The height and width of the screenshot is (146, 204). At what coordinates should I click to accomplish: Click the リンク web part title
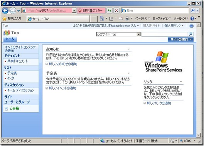coord(148,82)
